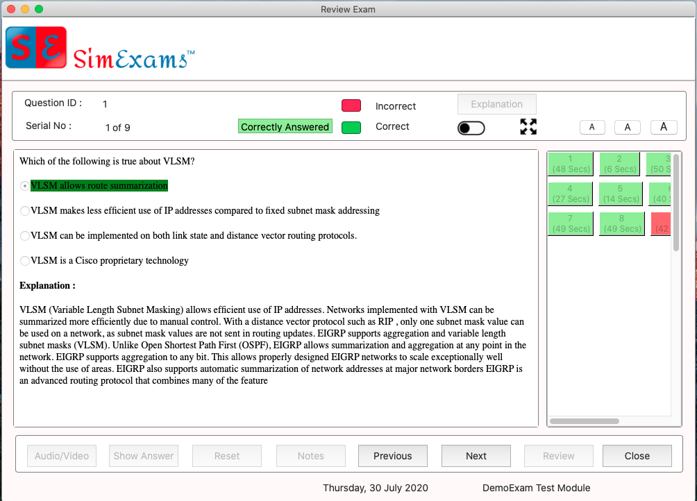Choose the largest font size A button

664,127
